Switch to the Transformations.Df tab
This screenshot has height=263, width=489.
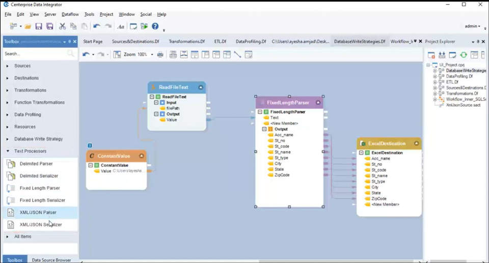click(x=187, y=41)
